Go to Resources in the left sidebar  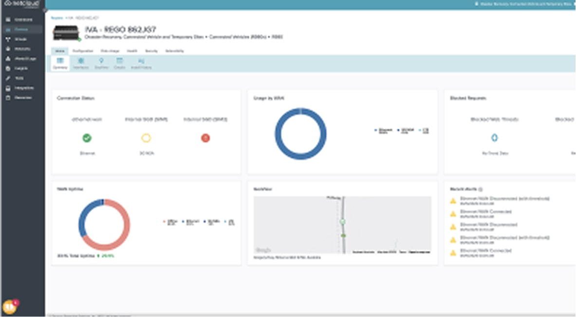23,98
